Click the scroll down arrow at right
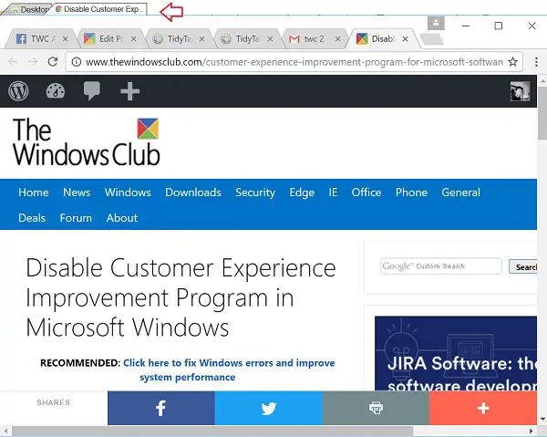The image size is (547, 437). pyautogui.click(x=542, y=419)
